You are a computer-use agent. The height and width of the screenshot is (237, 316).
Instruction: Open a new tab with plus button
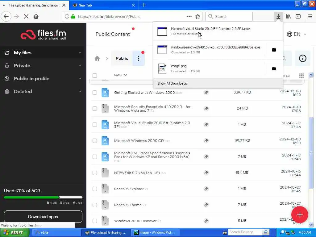pos(144,5)
